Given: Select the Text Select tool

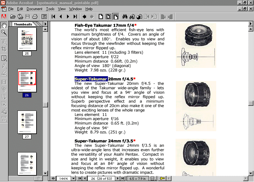Looking at the screenshot, I should pos(4,42).
